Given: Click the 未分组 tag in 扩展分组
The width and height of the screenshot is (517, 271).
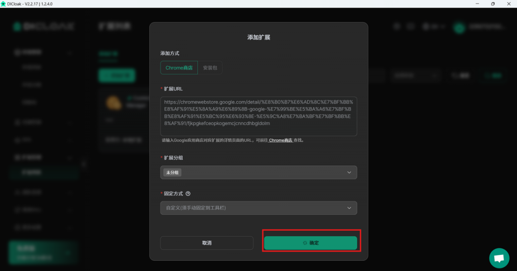Looking at the screenshot, I should pyautogui.click(x=173, y=173).
